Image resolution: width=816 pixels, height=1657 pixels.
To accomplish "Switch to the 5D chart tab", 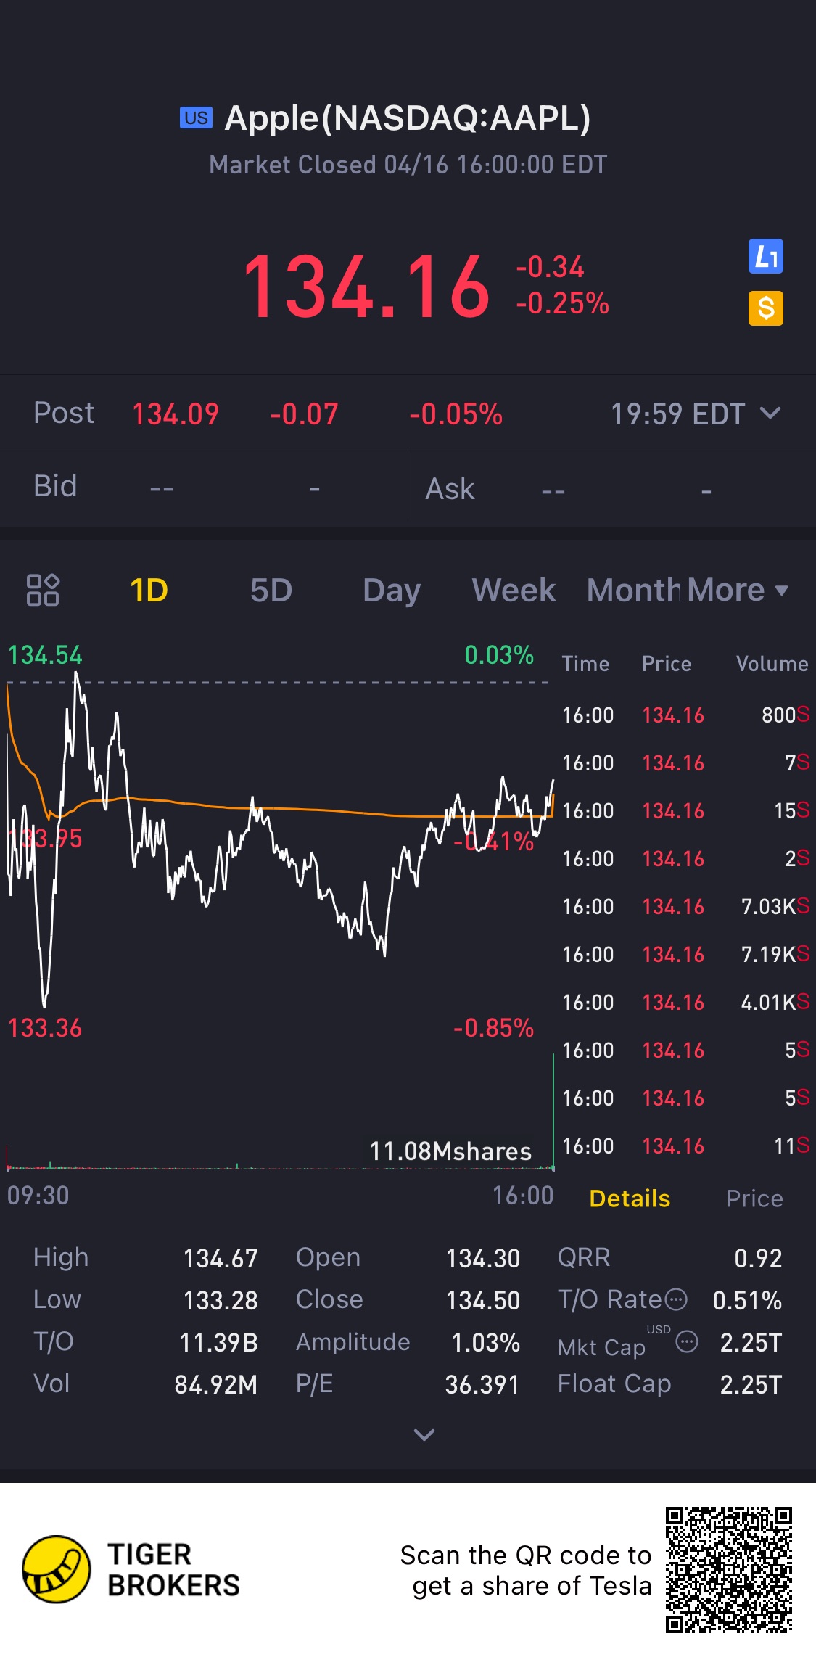I will click(271, 590).
